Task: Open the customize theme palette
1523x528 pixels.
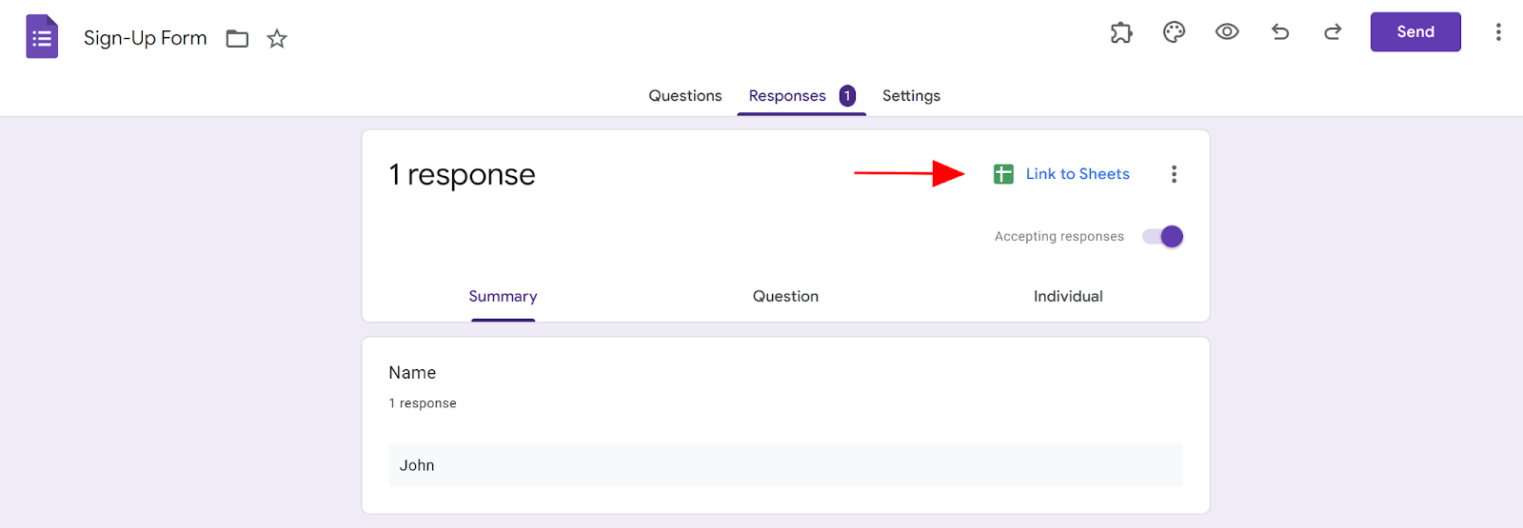Action: coord(1174,32)
